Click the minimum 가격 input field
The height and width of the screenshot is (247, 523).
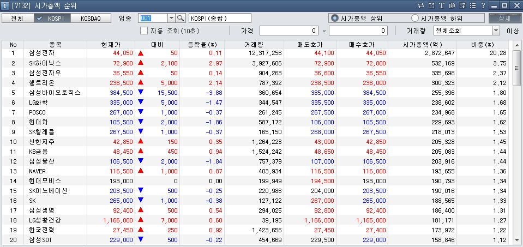[289, 31]
